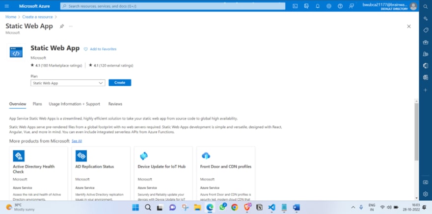Click Active Directory Health Check card icon
432x214 pixels.
(x=19, y=156)
